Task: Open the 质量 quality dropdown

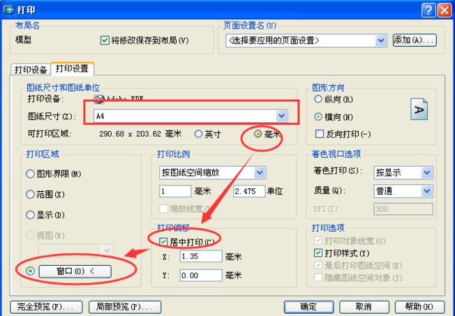Action: [427, 191]
